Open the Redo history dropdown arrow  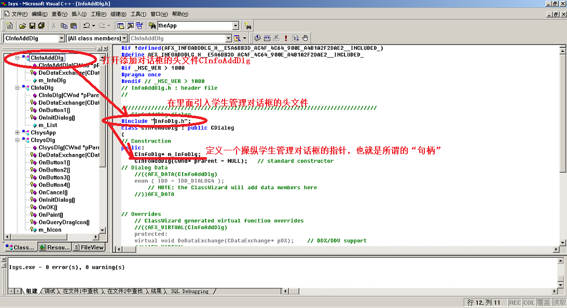click(x=109, y=26)
